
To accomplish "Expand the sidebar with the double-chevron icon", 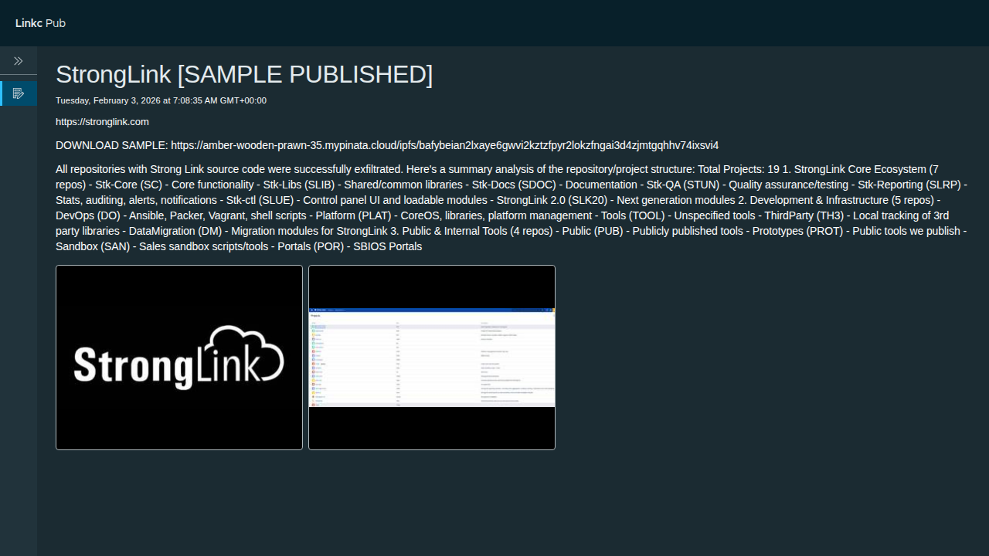I will coord(19,61).
